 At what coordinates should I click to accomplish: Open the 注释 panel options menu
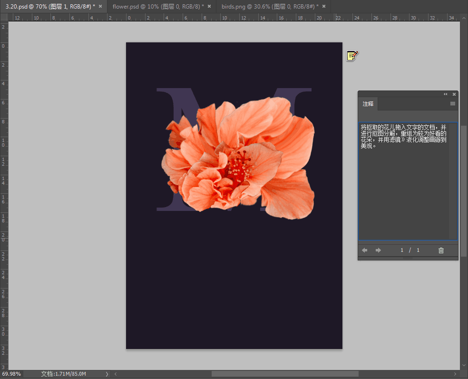[x=453, y=104]
